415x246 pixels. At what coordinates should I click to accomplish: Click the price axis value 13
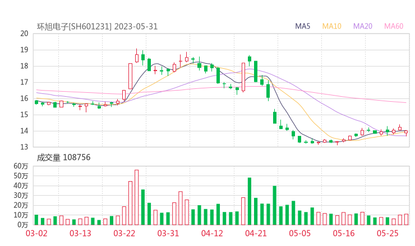pyautogui.click(x=24, y=146)
